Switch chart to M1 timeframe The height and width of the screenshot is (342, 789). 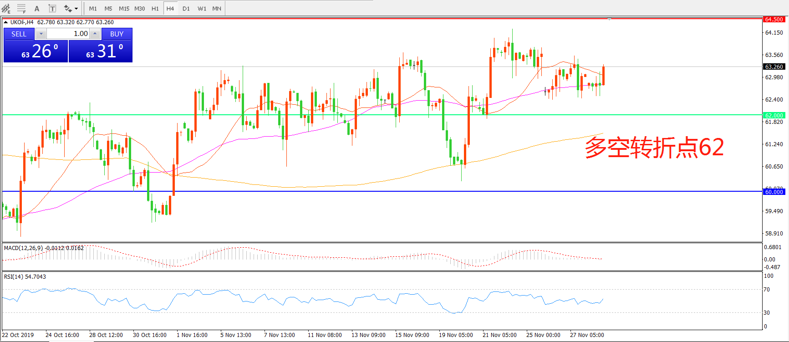tap(93, 8)
